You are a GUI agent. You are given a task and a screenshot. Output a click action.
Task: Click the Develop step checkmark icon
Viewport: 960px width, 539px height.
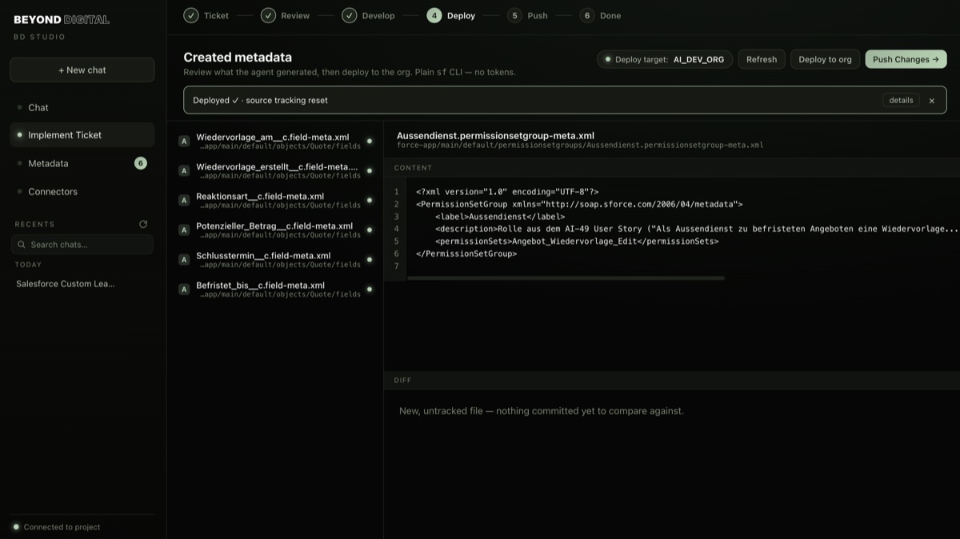tap(349, 15)
